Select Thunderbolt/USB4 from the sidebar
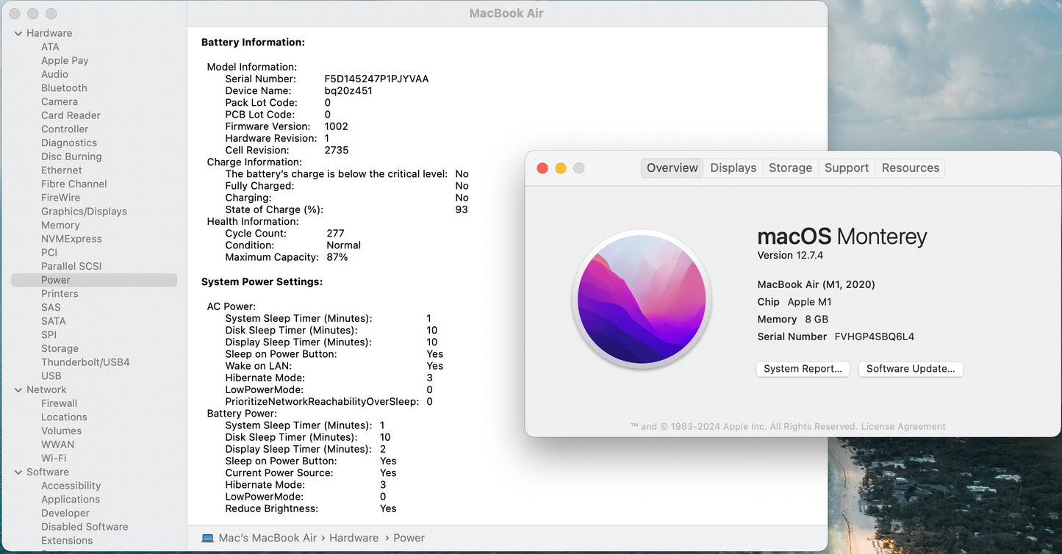This screenshot has height=554, width=1062. click(x=85, y=362)
